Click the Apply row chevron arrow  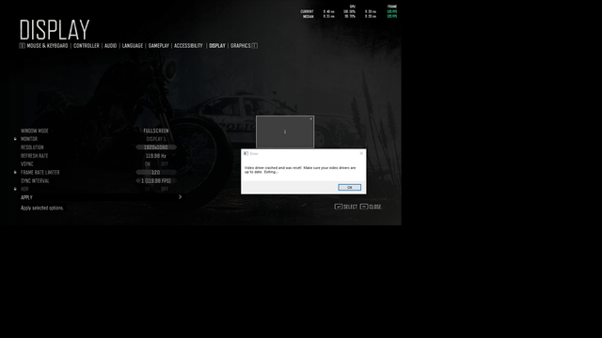(x=180, y=197)
